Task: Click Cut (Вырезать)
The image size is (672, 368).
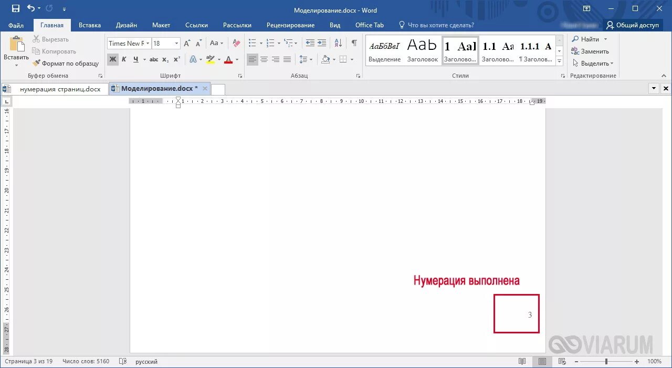Action: [x=50, y=39]
